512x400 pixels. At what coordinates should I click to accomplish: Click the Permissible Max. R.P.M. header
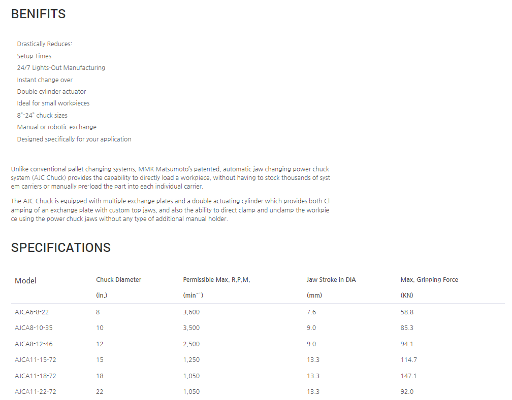pyautogui.click(x=216, y=280)
